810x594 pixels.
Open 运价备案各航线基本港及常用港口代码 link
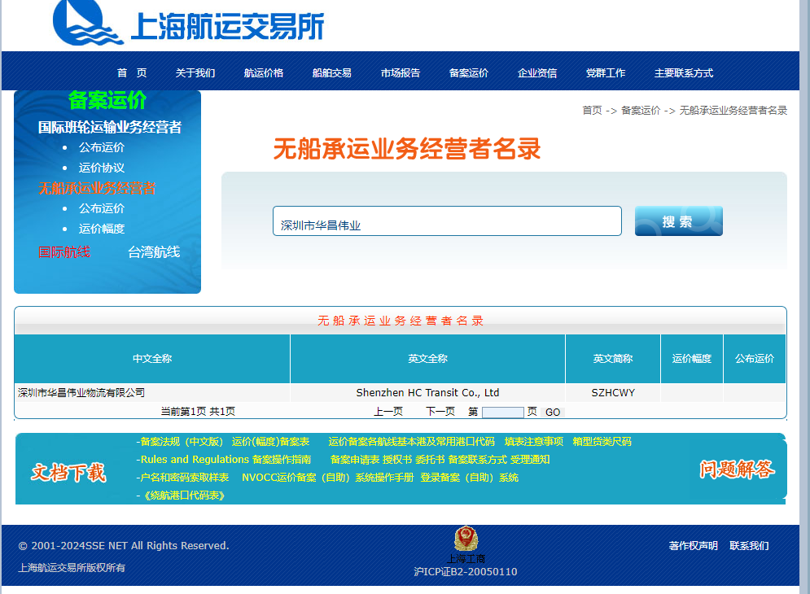click(411, 442)
